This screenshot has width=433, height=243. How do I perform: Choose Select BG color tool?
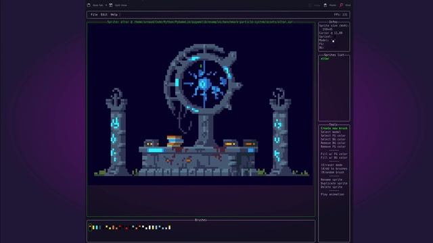pos(333,139)
